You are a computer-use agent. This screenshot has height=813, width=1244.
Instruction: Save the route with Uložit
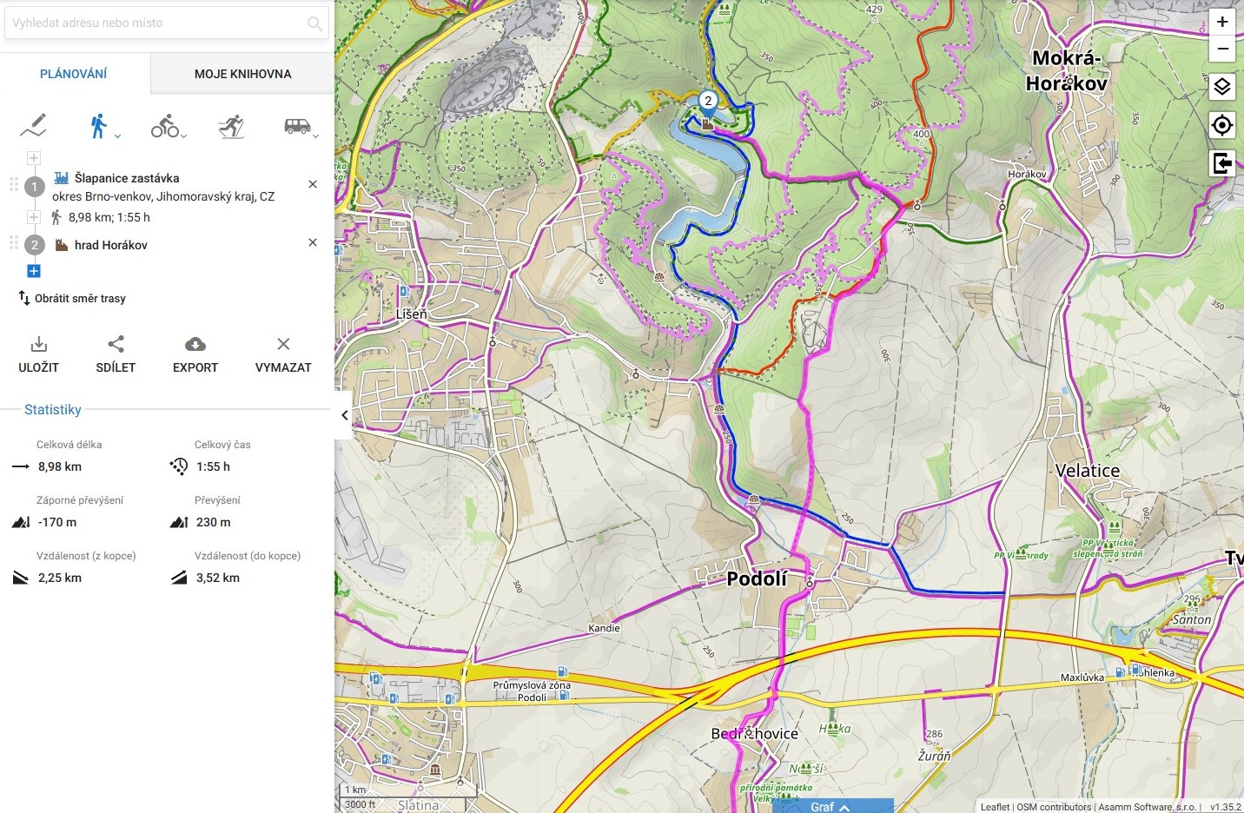pyautogui.click(x=39, y=354)
